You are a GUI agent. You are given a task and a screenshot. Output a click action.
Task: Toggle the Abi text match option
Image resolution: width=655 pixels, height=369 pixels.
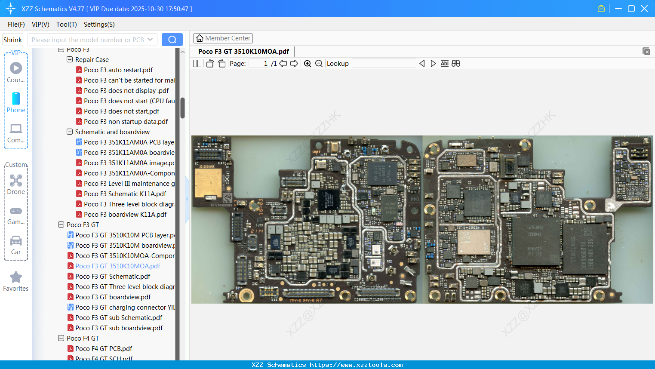(444, 64)
